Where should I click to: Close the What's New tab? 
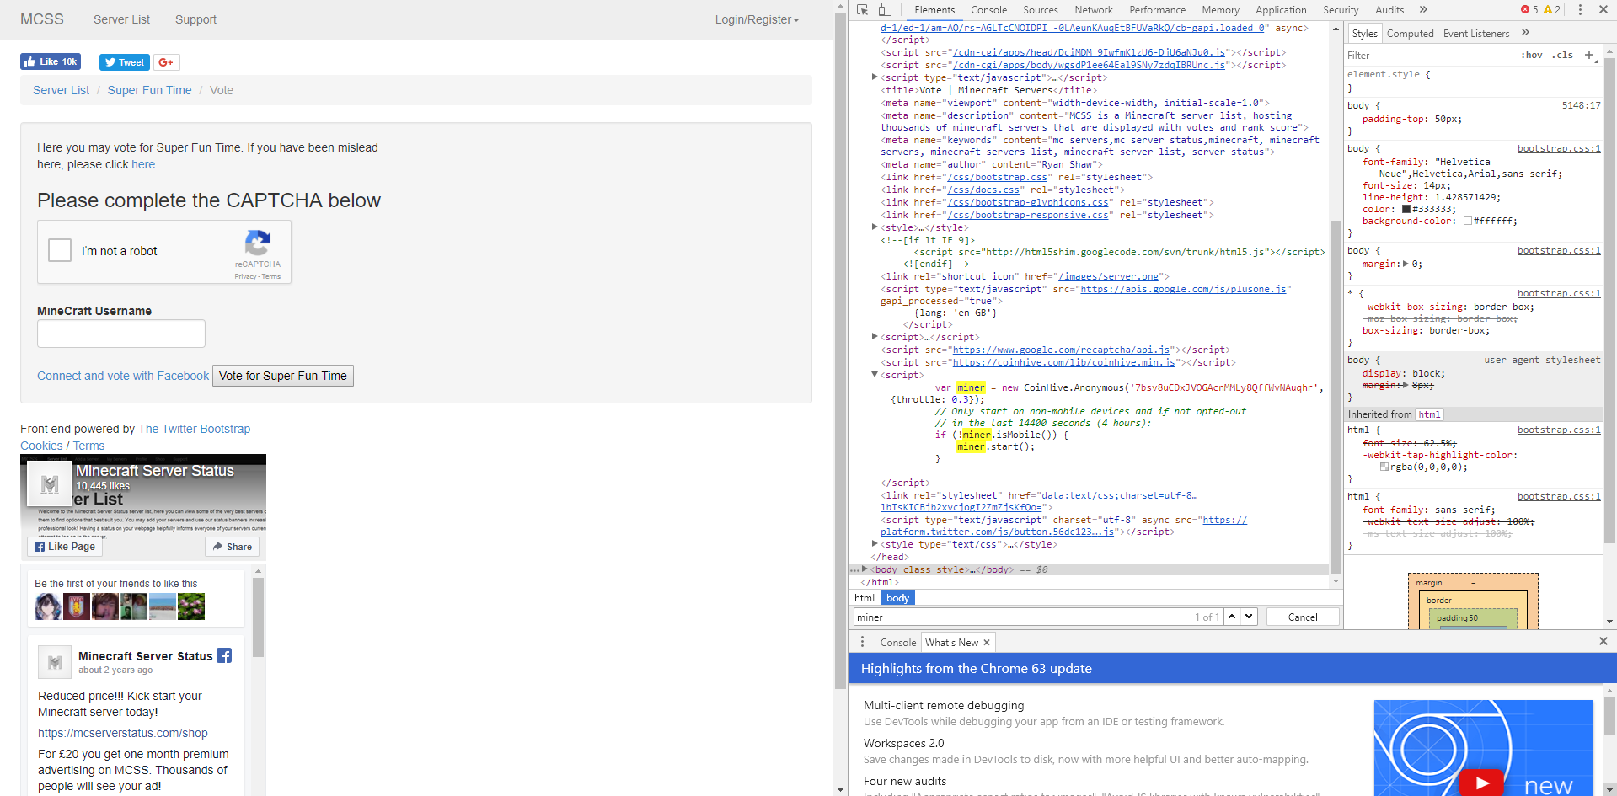(x=987, y=642)
